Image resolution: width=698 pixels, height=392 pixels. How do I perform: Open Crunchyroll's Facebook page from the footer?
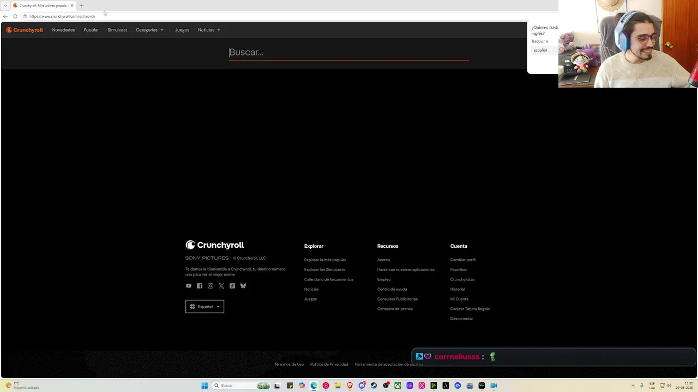pos(200,286)
